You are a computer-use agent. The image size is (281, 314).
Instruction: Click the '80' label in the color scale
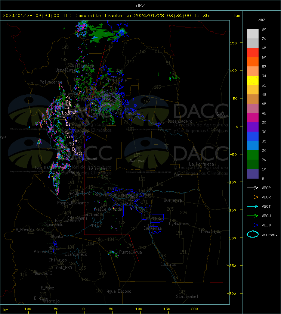[x=264, y=29]
